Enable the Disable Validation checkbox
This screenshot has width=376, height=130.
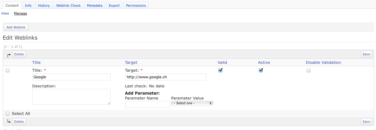pos(309,70)
